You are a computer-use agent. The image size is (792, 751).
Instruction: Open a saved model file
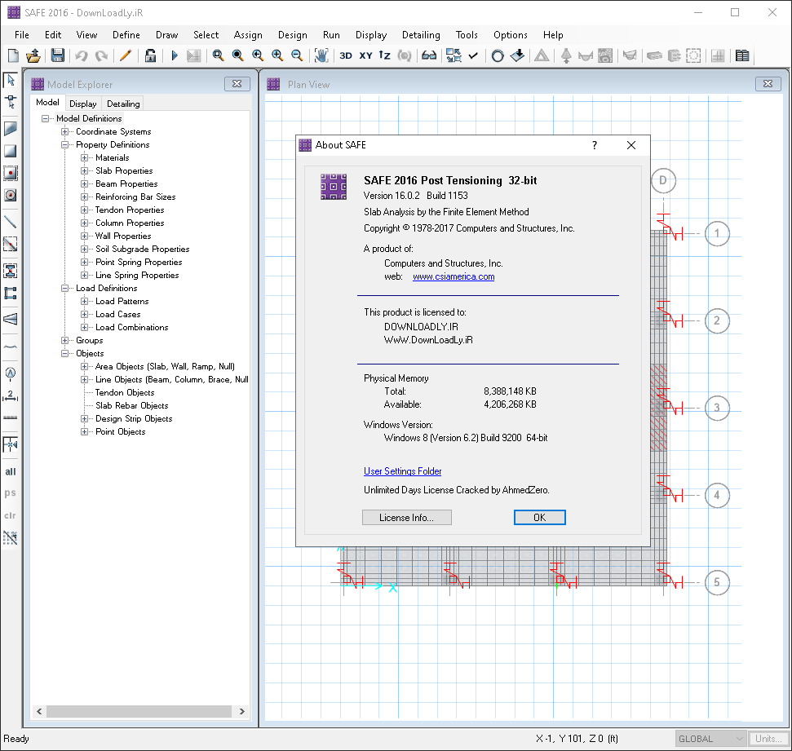(33, 55)
